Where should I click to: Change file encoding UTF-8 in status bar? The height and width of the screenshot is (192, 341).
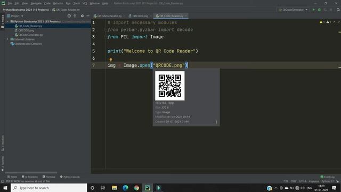[x=303, y=181]
